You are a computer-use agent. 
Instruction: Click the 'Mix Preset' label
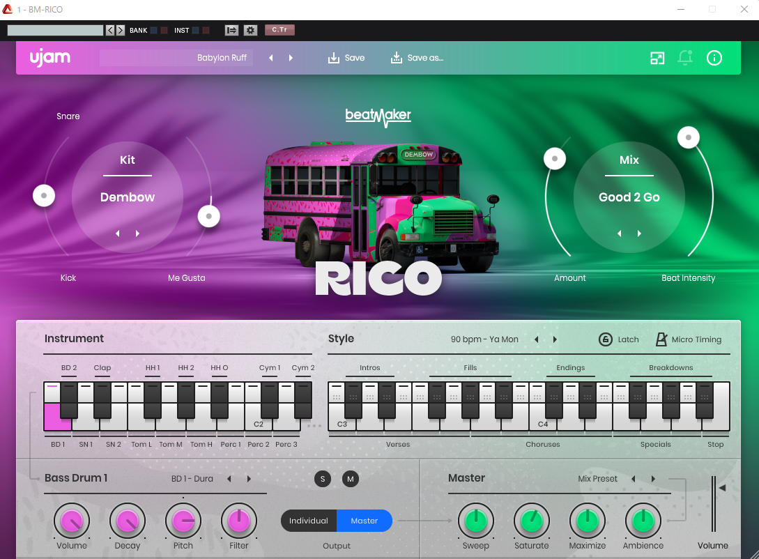pos(598,479)
